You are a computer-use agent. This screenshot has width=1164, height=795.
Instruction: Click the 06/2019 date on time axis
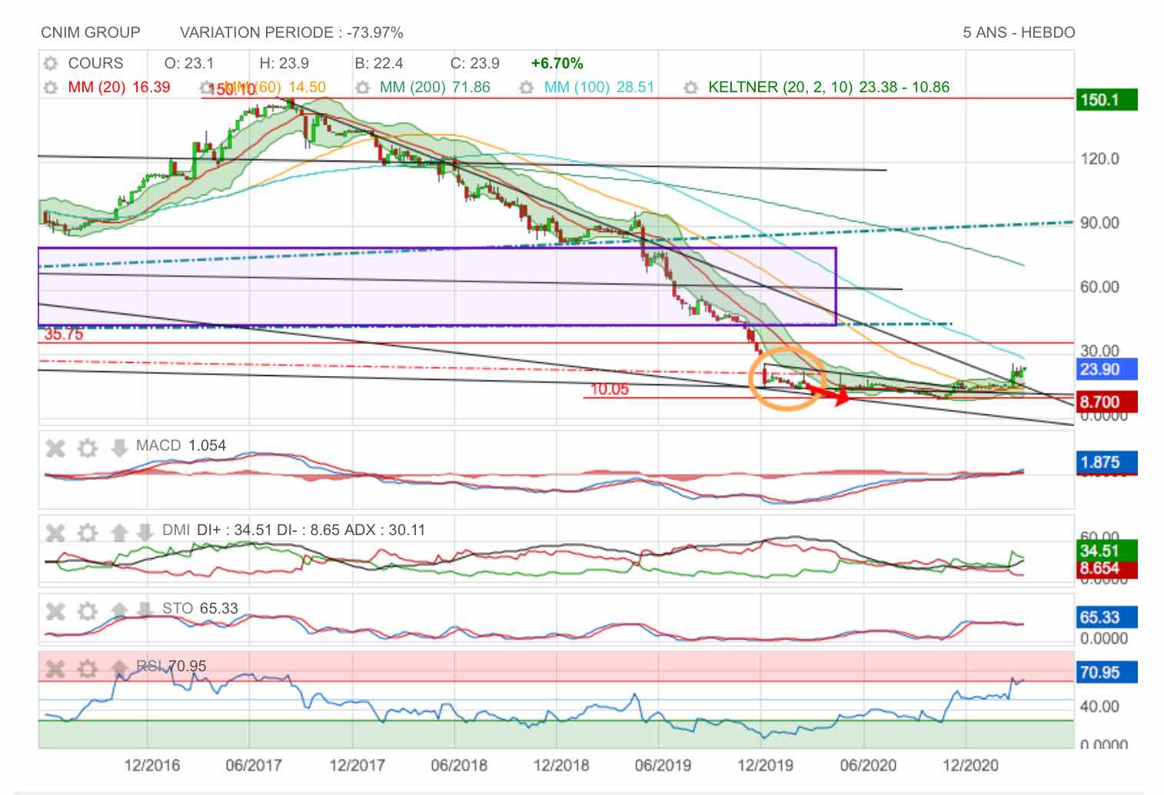[663, 765]
